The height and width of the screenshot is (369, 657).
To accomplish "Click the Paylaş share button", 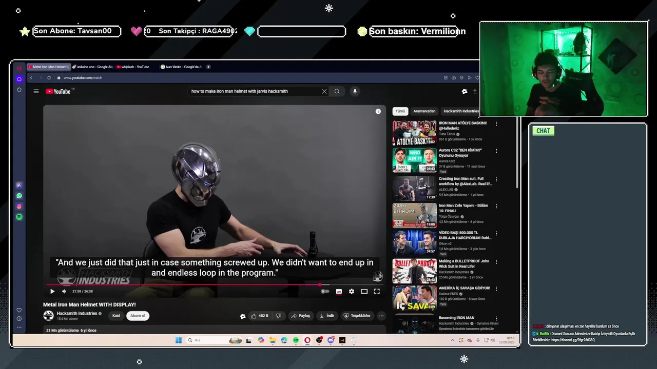I will click(301, 316).
